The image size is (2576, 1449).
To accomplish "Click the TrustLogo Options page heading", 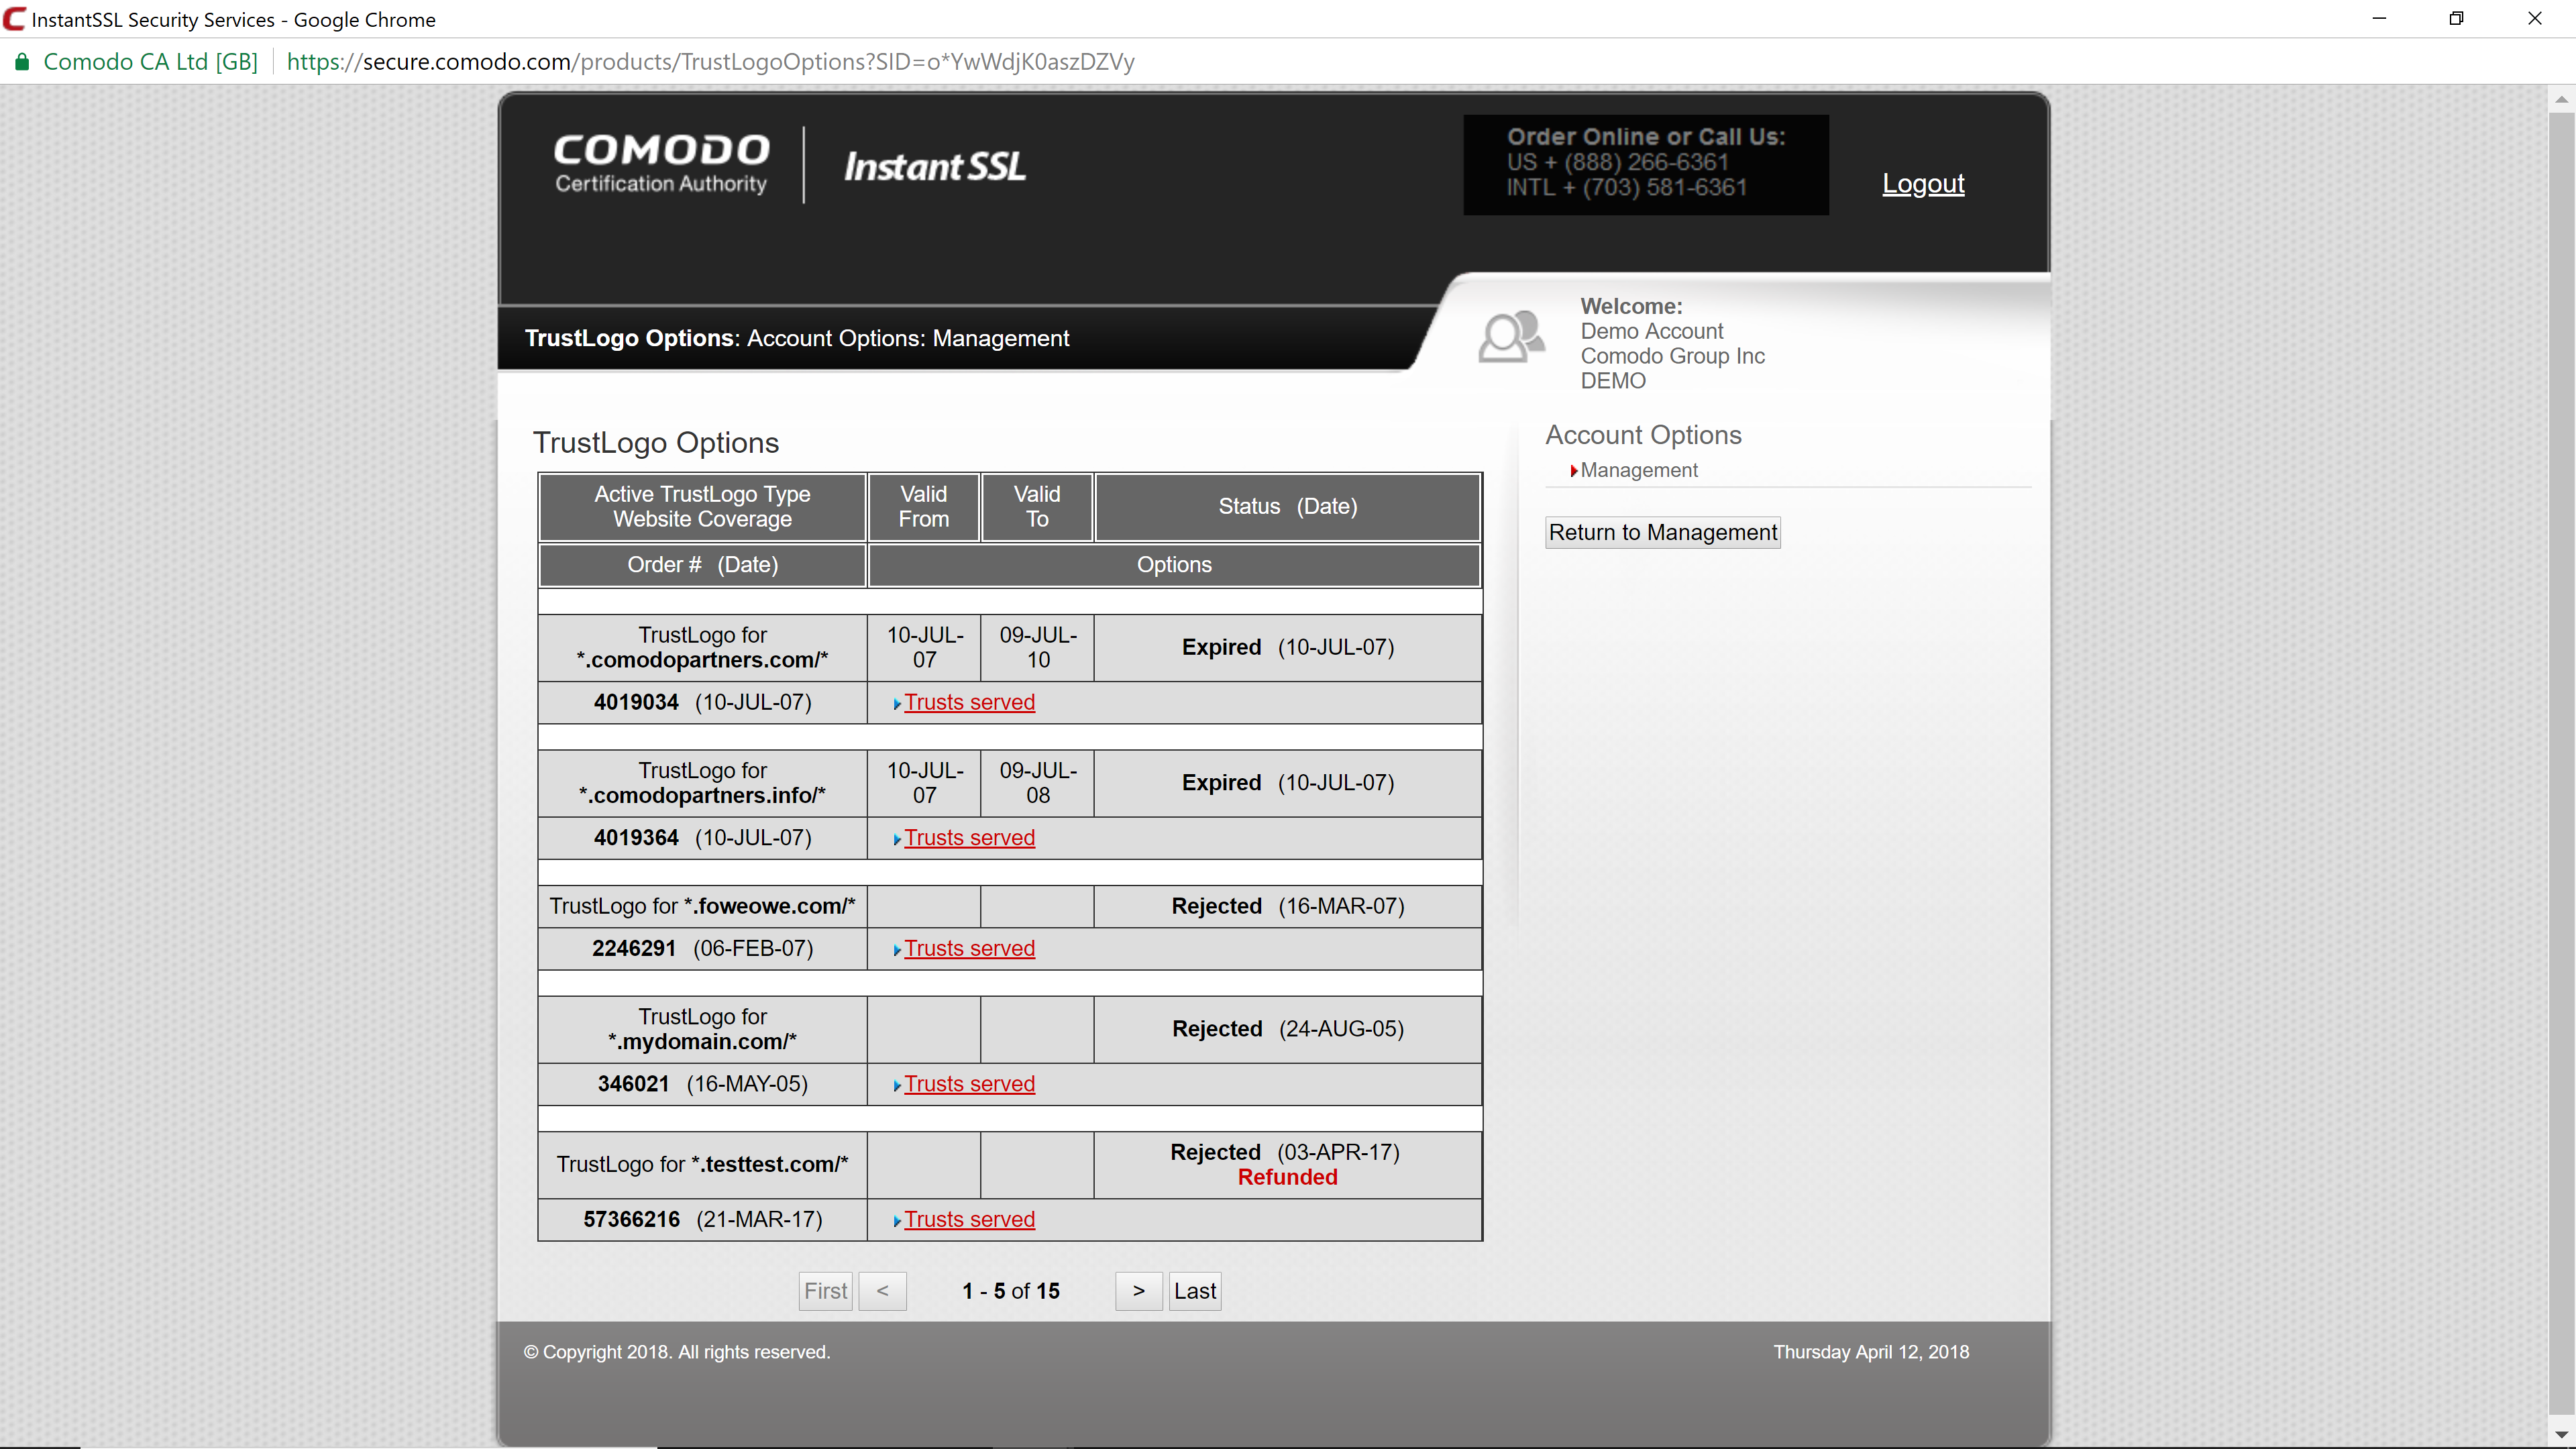I will tap(656, 443).
